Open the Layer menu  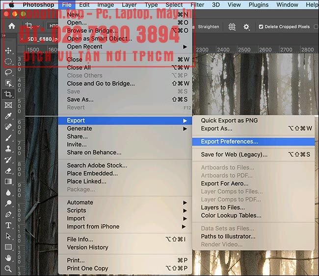click(x=129, y=4)
